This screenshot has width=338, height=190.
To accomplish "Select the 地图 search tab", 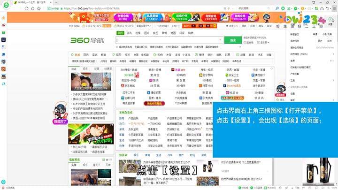I will (173, 33).
